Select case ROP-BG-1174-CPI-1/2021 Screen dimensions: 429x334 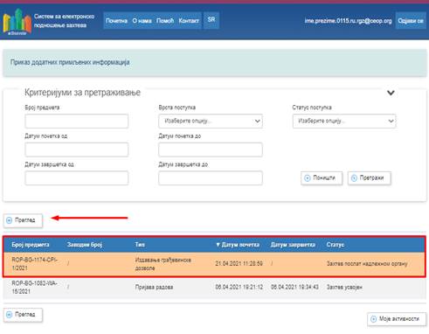pyautogui.click(x=35, y=264)
